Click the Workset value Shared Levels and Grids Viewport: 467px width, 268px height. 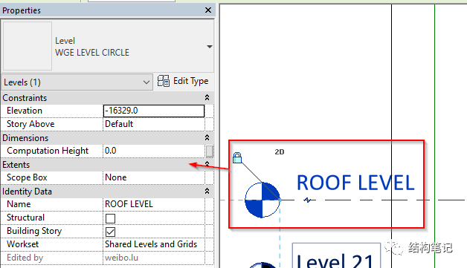pyautogui.click(x=154, y=244)
